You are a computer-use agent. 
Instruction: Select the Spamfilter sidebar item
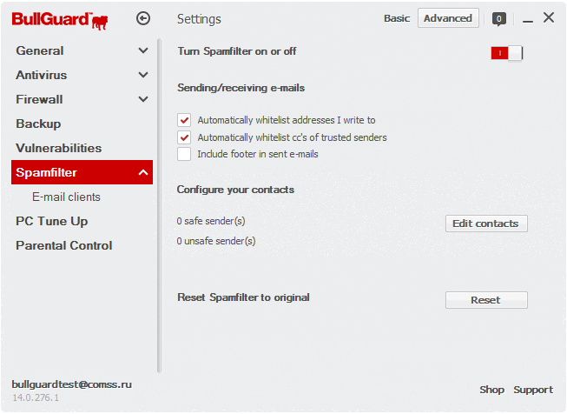pyautogui.click(x=82, y=172)
